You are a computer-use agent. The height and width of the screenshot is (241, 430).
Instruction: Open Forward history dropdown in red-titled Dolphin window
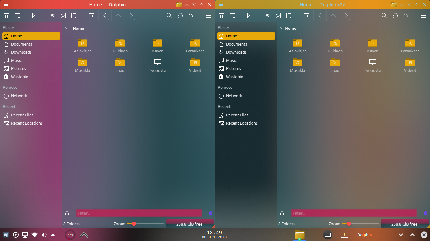(135, 19)
